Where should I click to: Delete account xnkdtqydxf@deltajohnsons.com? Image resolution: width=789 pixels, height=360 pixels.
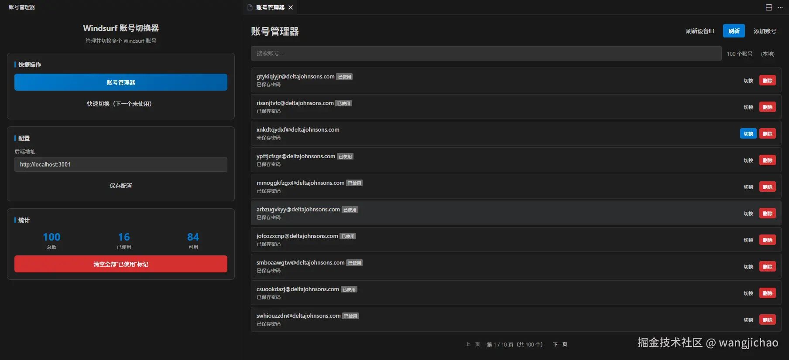[768, 134]
